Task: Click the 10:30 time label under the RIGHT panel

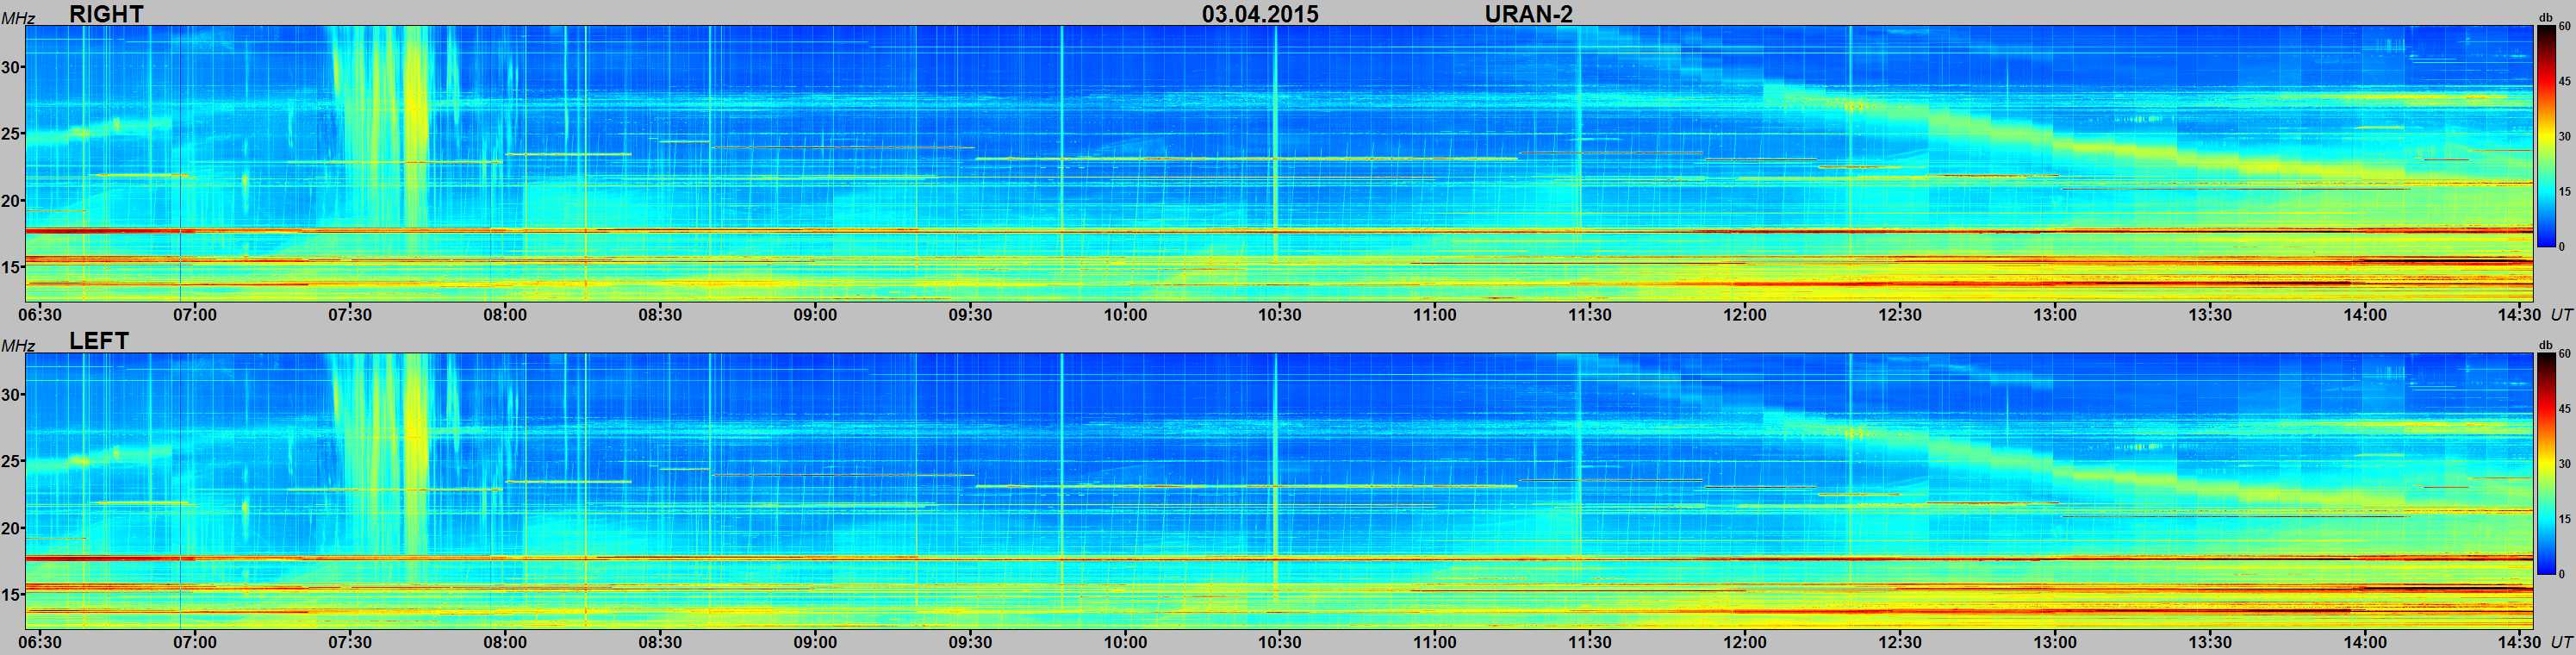Action: click(1280, 314)
